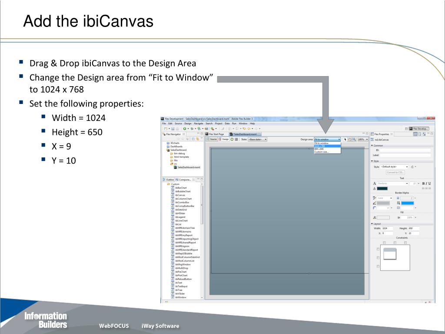Image resolution: width=445 pixels, height=334 pixels.
Task: Click the Show Surrounding Containers icon
Action: [236, 140]
